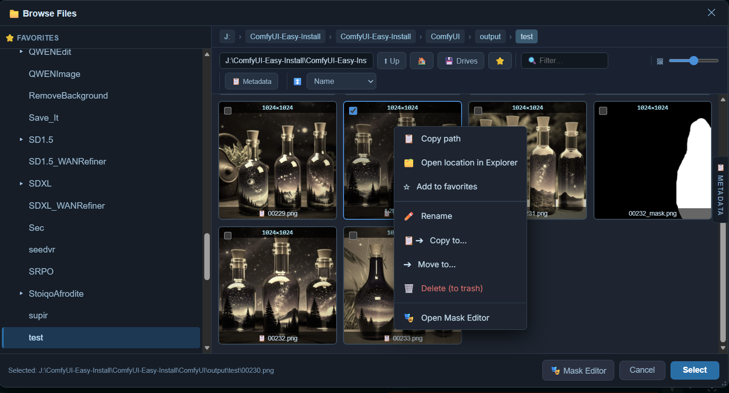Click into the folder path field
The width and height of the screenshot is (729, 393).
pos(296,61)
